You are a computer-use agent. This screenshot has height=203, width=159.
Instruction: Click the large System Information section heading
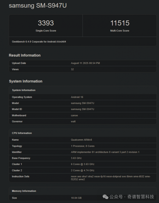[x=26, y=81]
